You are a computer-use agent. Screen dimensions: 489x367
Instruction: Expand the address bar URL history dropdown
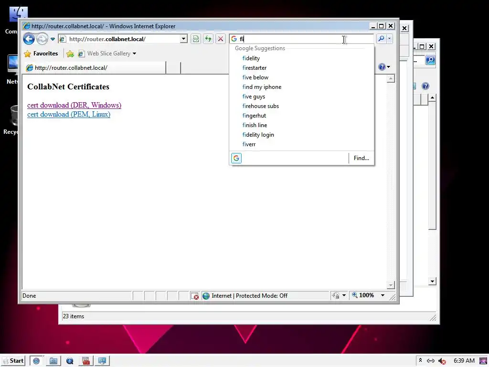coord(184,39)
